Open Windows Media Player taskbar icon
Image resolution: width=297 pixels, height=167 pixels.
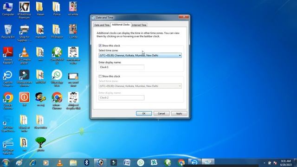46,163
